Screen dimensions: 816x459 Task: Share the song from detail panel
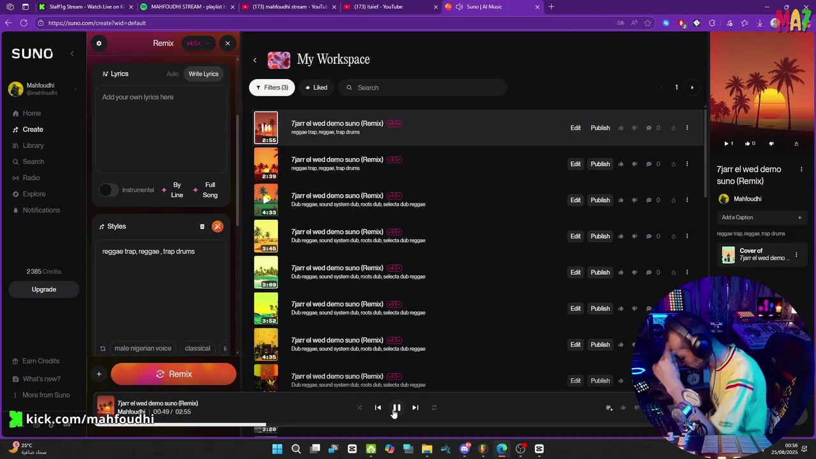(x=796, y=144)
